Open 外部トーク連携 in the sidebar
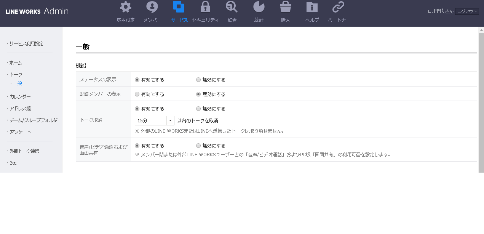The height and width of the screenshot is (234, 484). 24,151
